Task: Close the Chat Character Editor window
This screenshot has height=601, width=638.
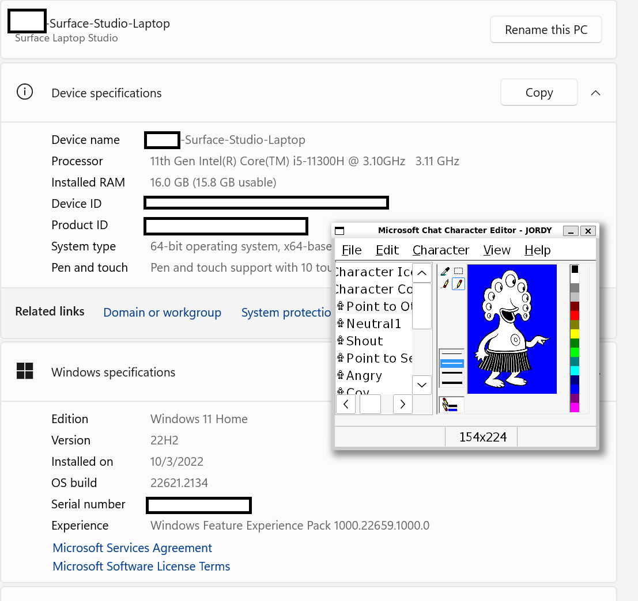Action: (588, 231)
